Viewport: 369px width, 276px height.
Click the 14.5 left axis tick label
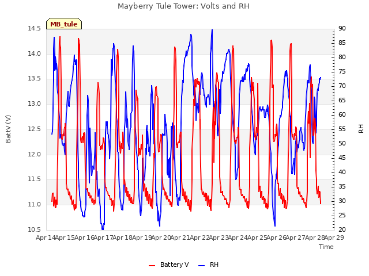tap(35, 29)
